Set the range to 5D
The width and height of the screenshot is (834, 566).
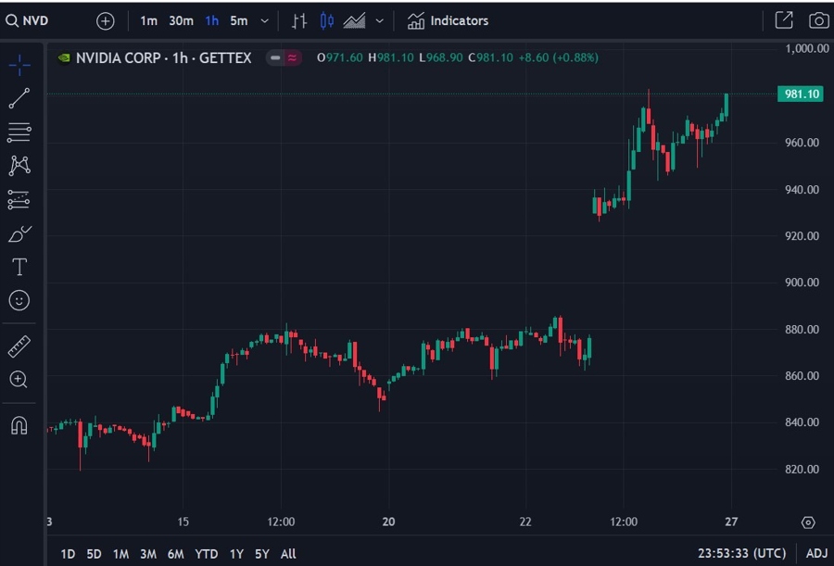tap(94, 554)
